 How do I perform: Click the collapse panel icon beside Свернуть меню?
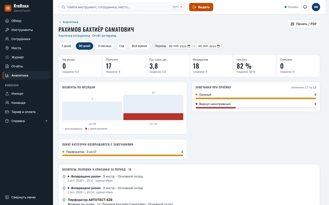[x=7, y=197]
